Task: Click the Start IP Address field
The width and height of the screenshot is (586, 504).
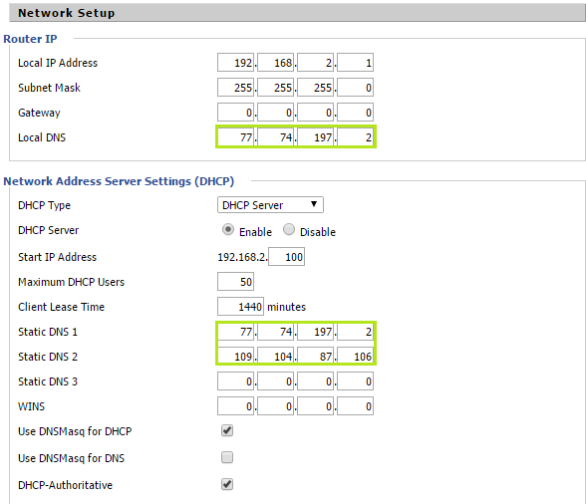Action: pos(287,257)
